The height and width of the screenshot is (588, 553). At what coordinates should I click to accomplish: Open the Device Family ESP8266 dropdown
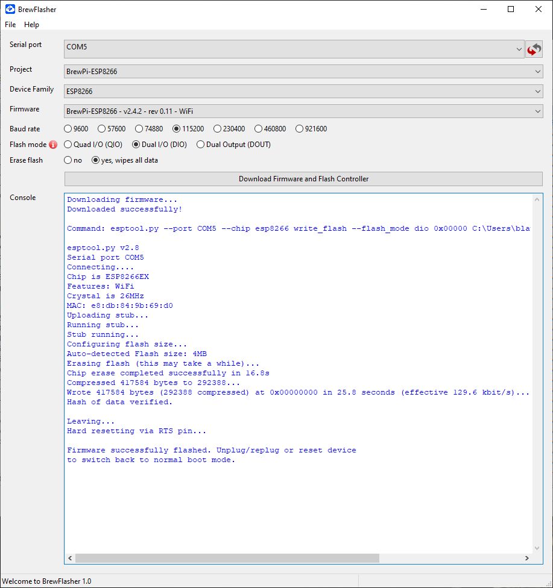tap(303, 91)
